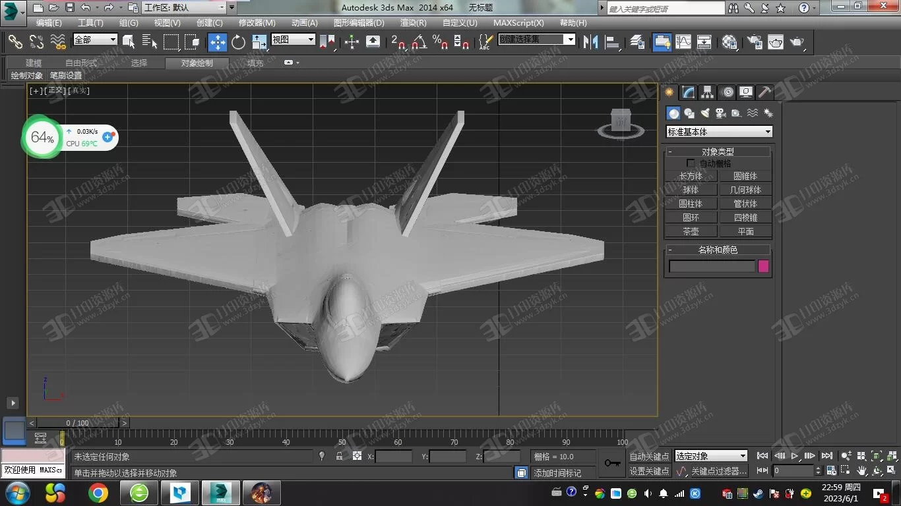
Task: Click Edit Named Selection Sets ABC icon
Action: coord(485,42)
